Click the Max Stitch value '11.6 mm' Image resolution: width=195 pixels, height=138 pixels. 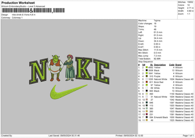pos(158,50)
